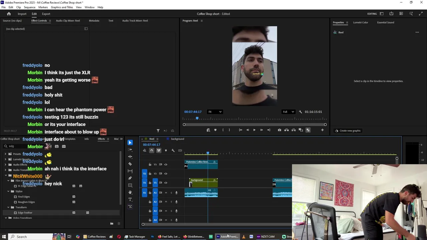427x240 pixels.
Task: Open the Full playback resolution dropdown
Action: (288, 112)
